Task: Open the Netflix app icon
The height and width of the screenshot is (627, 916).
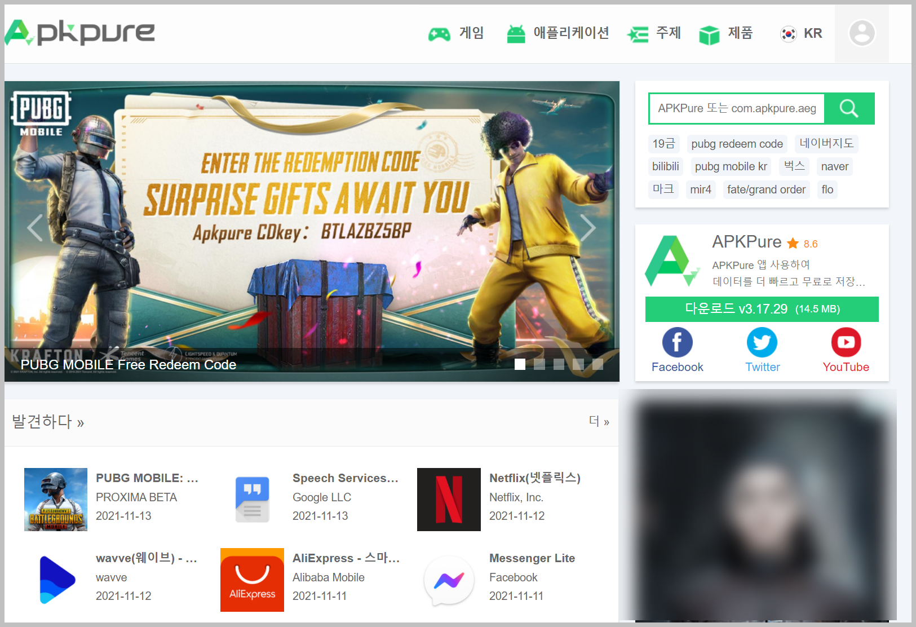Action: (x=449, y=500)
